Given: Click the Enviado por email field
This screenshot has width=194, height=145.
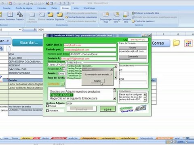Looking at the screenshot, I should point(90,50).
